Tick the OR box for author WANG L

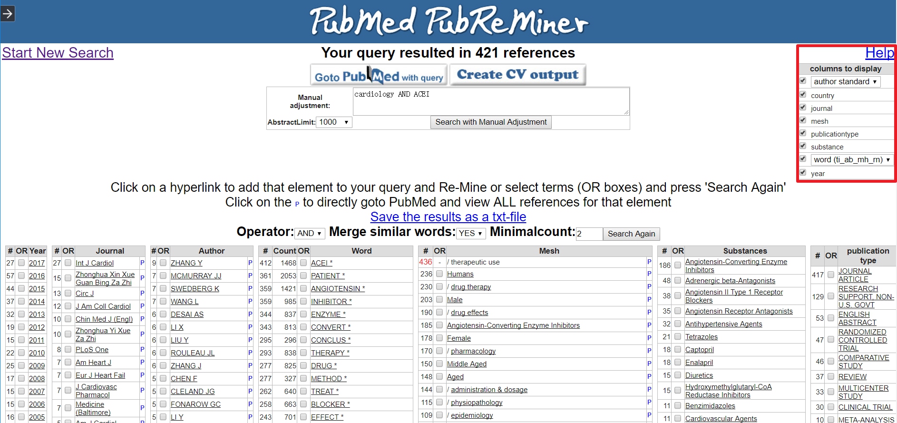click(163, 301)
